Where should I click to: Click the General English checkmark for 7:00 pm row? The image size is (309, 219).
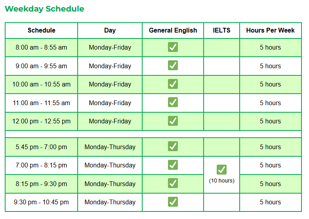173,165
